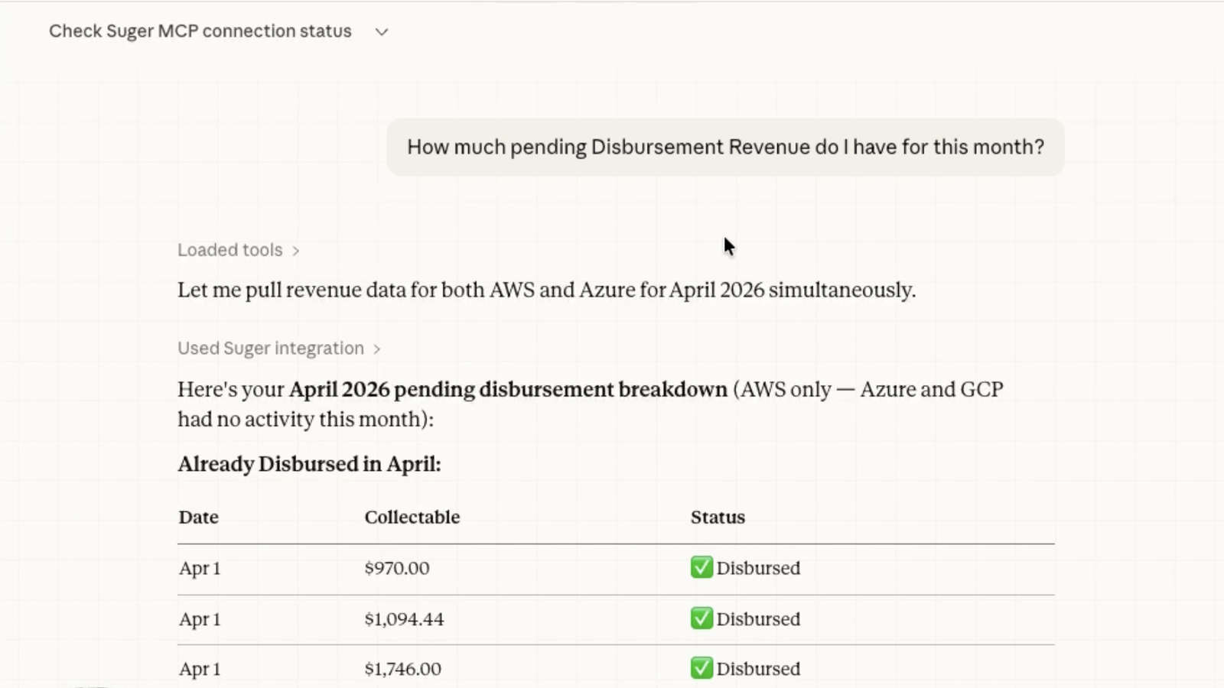Open the chat title dropdown chevron
Screen dimensions: 1224x688
382,32
